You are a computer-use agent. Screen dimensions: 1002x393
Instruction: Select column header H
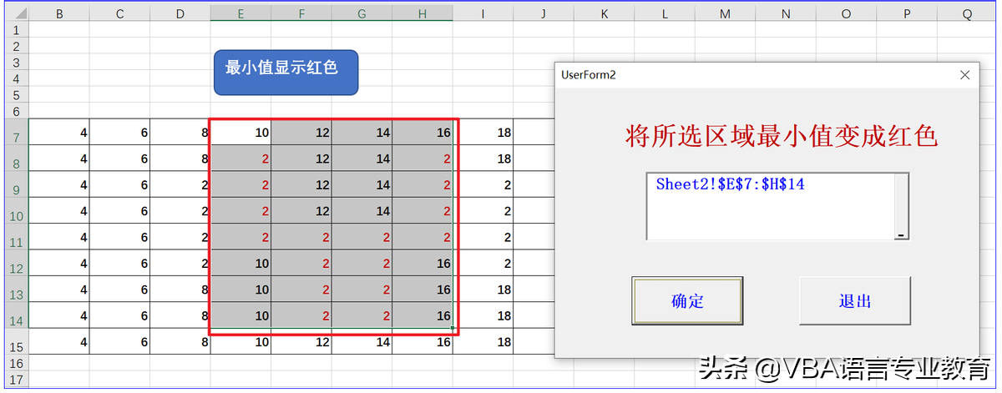pos(423,13)
